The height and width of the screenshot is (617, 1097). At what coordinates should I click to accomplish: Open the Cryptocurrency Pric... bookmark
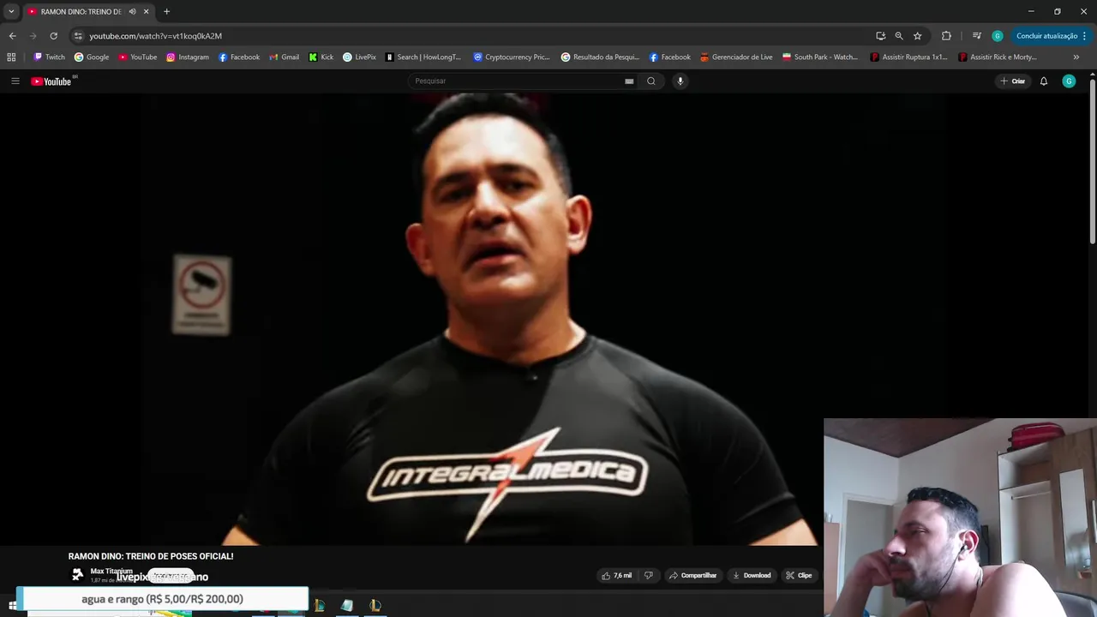pos(512,57)
